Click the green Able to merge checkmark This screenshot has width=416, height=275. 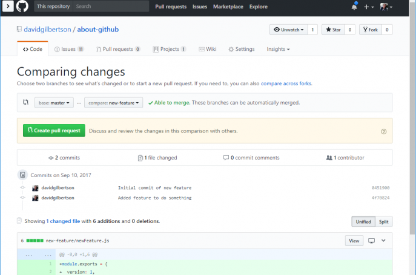pos(150,103)
